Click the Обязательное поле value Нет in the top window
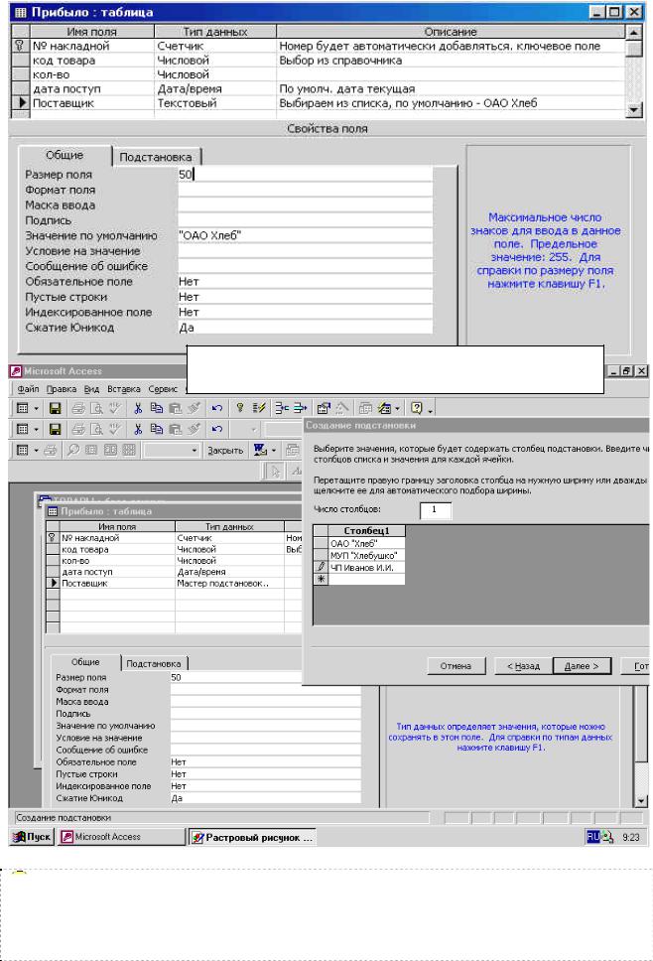The width and height of the screenshot is (653, 961). 305,282
